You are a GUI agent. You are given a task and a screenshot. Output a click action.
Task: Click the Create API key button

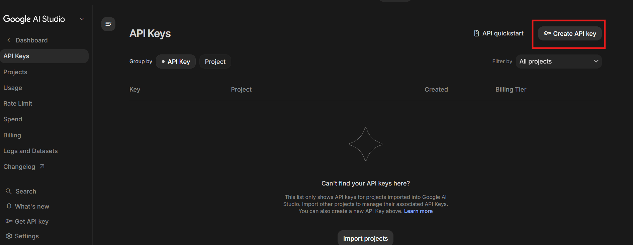pyautogui.click(x=570, y=33)
